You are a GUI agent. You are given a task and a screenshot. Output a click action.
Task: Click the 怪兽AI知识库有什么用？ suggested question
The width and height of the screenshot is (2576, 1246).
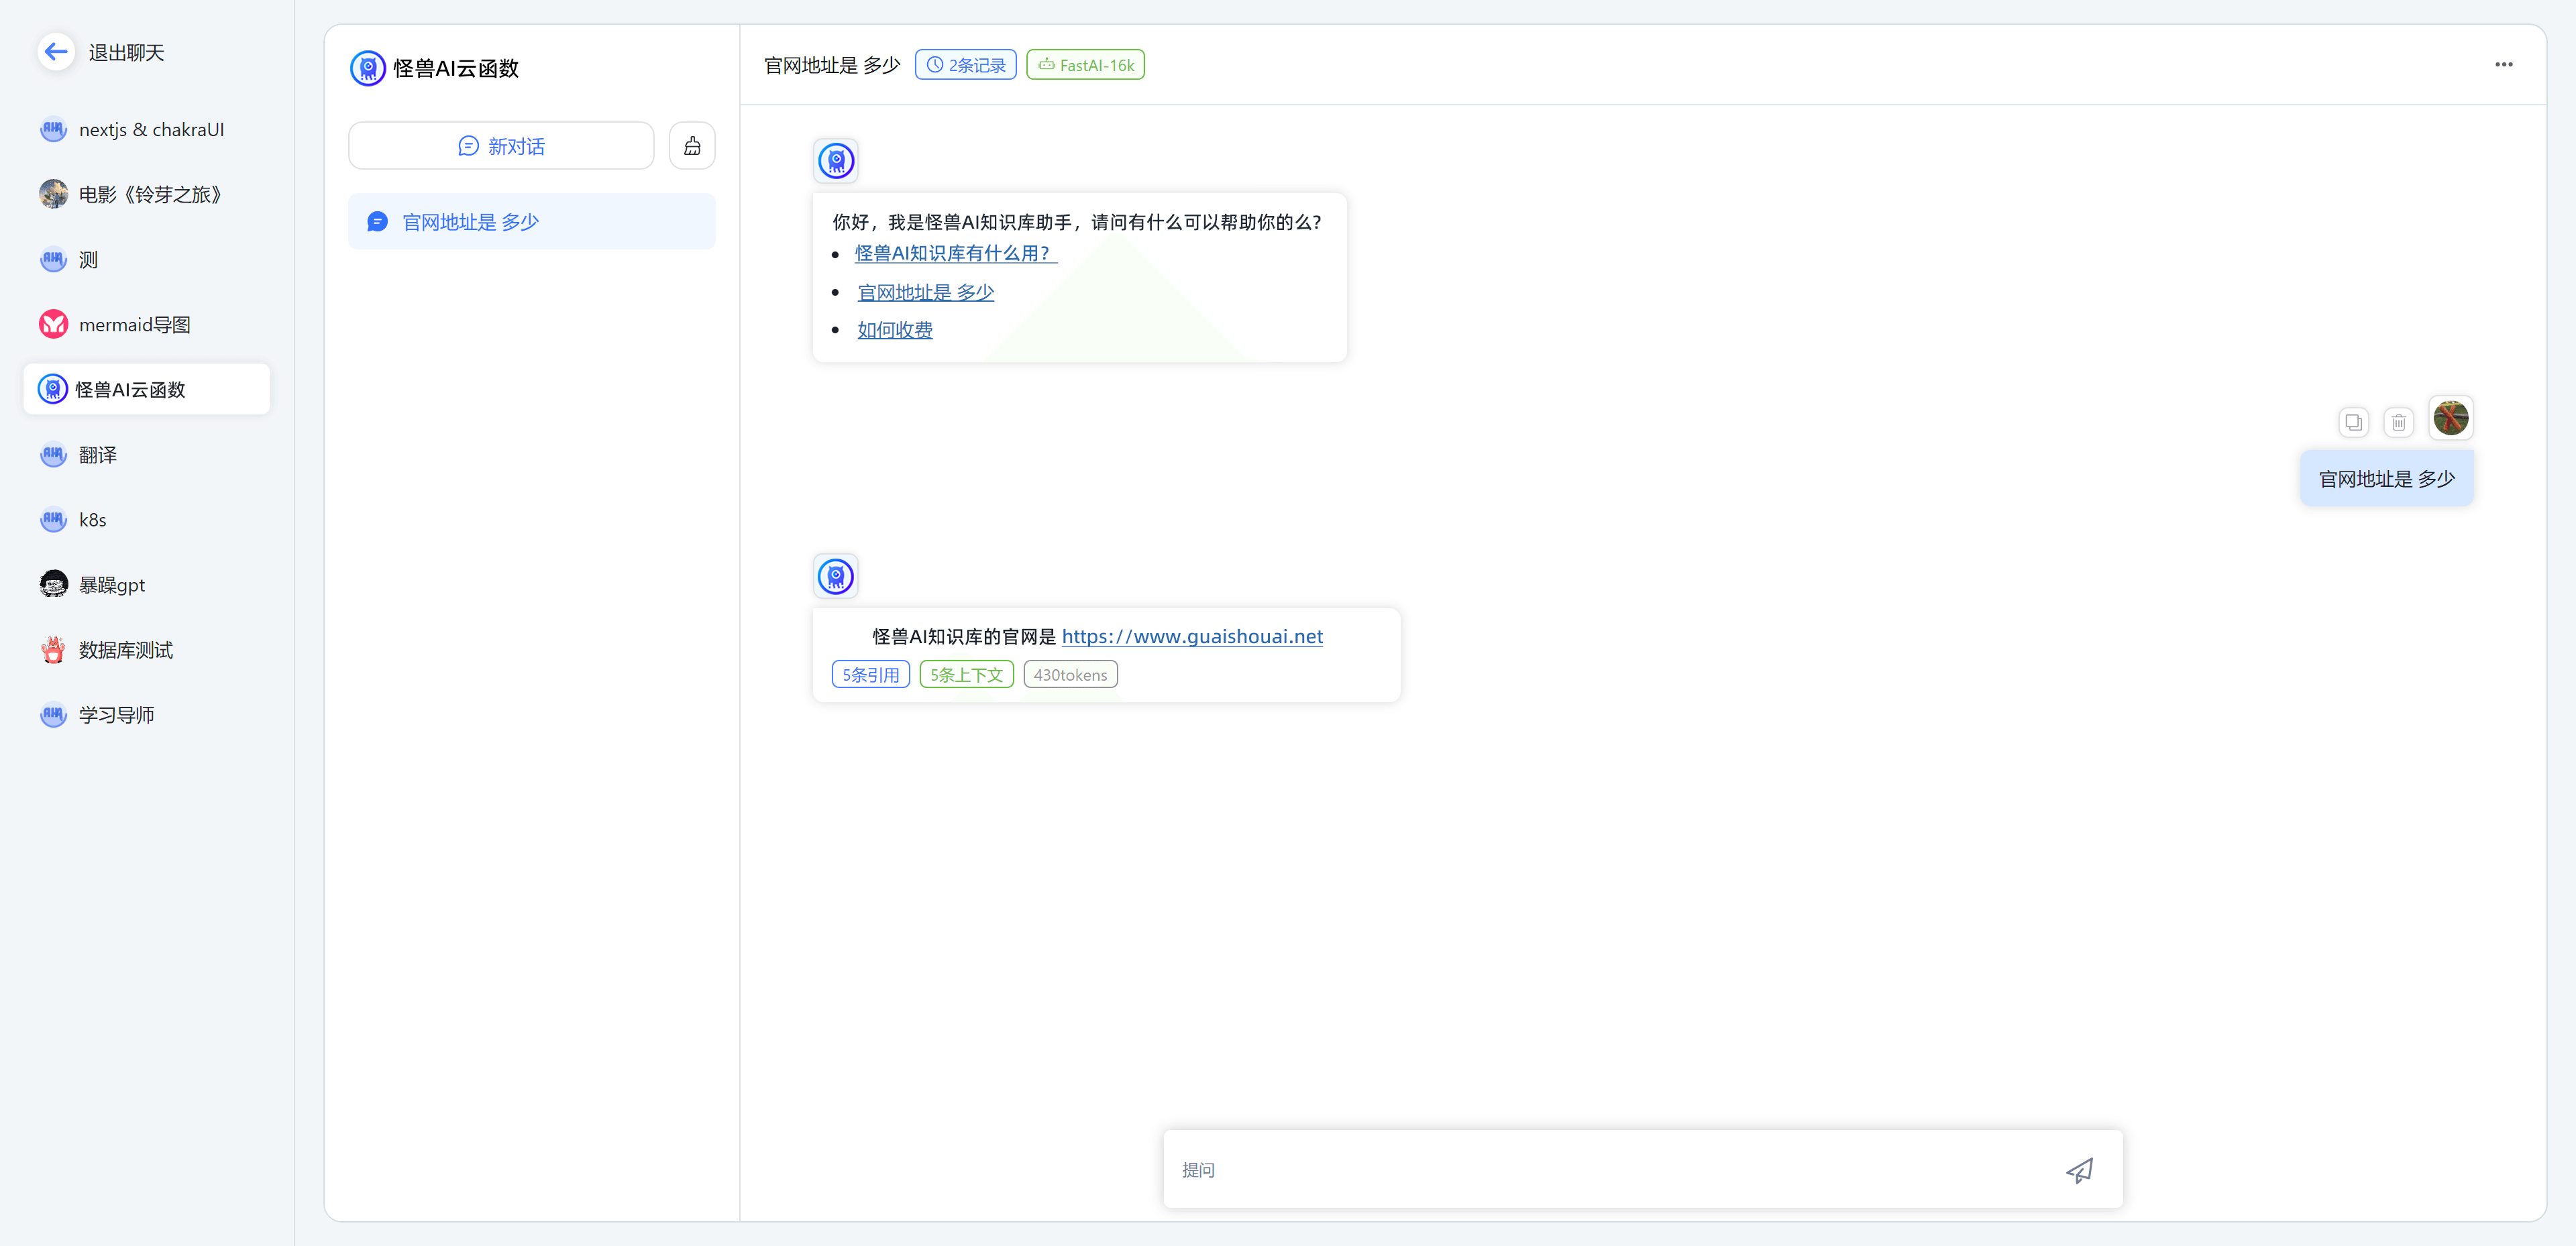pos(956,253)
